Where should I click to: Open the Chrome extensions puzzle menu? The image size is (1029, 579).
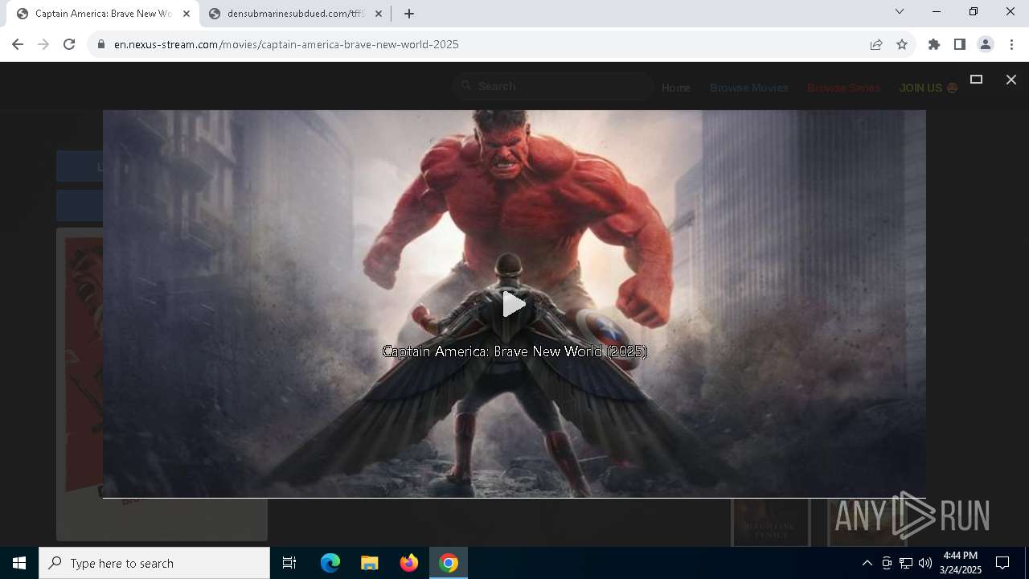tap(934, 44)
